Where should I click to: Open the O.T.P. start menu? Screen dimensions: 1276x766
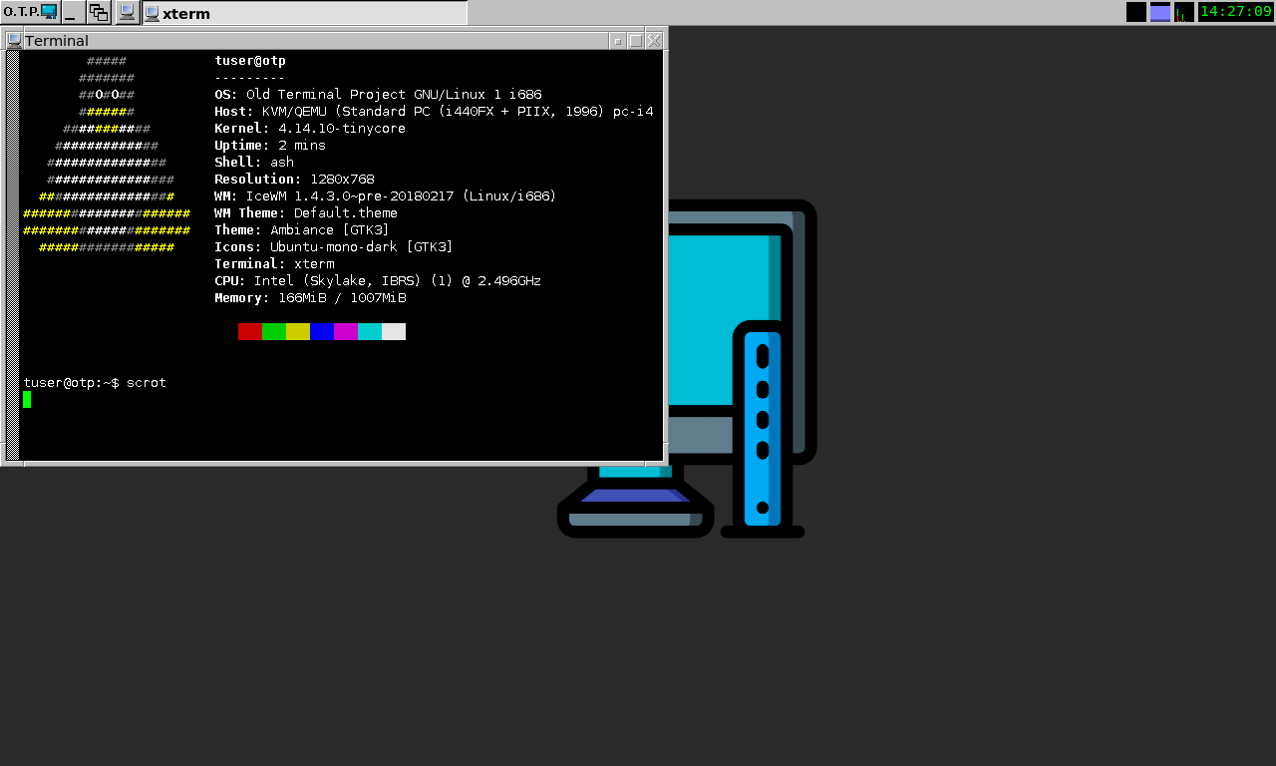30,12
